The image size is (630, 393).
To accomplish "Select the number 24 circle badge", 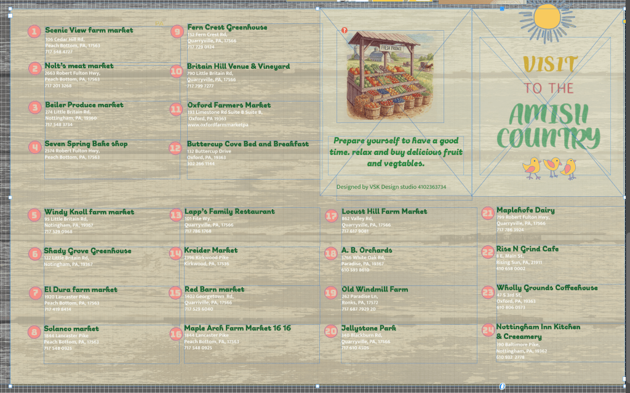I will pyautogui.click(x=487, y=330).
